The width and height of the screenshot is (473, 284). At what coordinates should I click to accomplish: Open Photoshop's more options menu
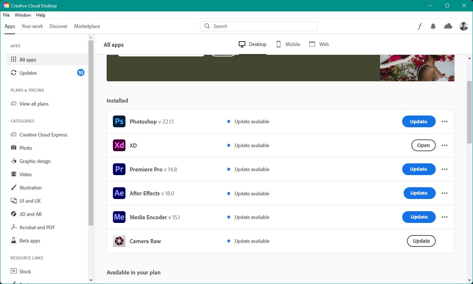tap(445, 121)
